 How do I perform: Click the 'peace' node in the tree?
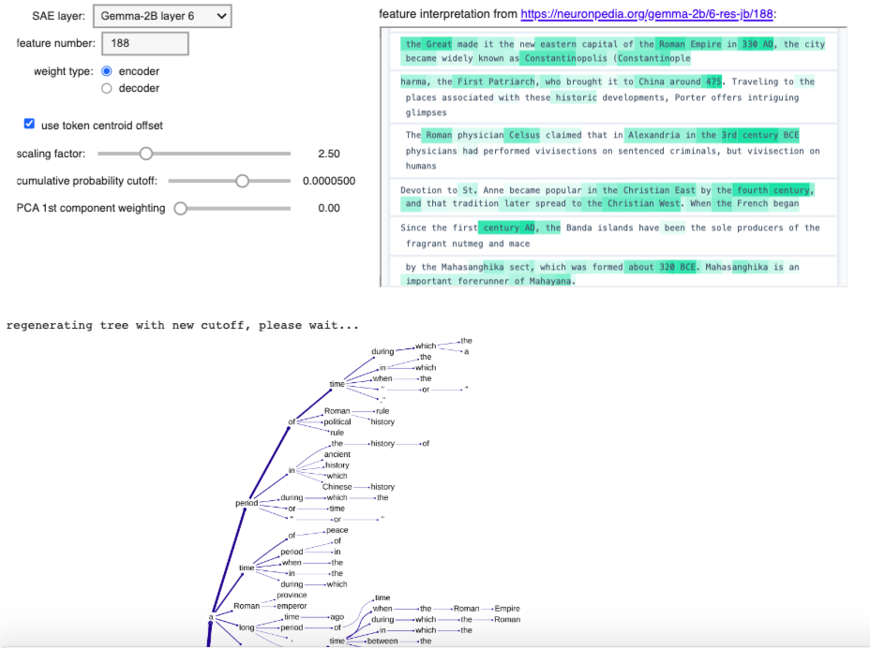pyautogui.click(x=337, y=531)
